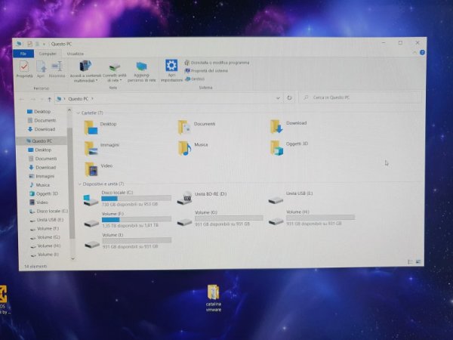This screenshot has height=340, width=453.
Task: Select the Video folder in Cartelle
Action: click(98, 169)
